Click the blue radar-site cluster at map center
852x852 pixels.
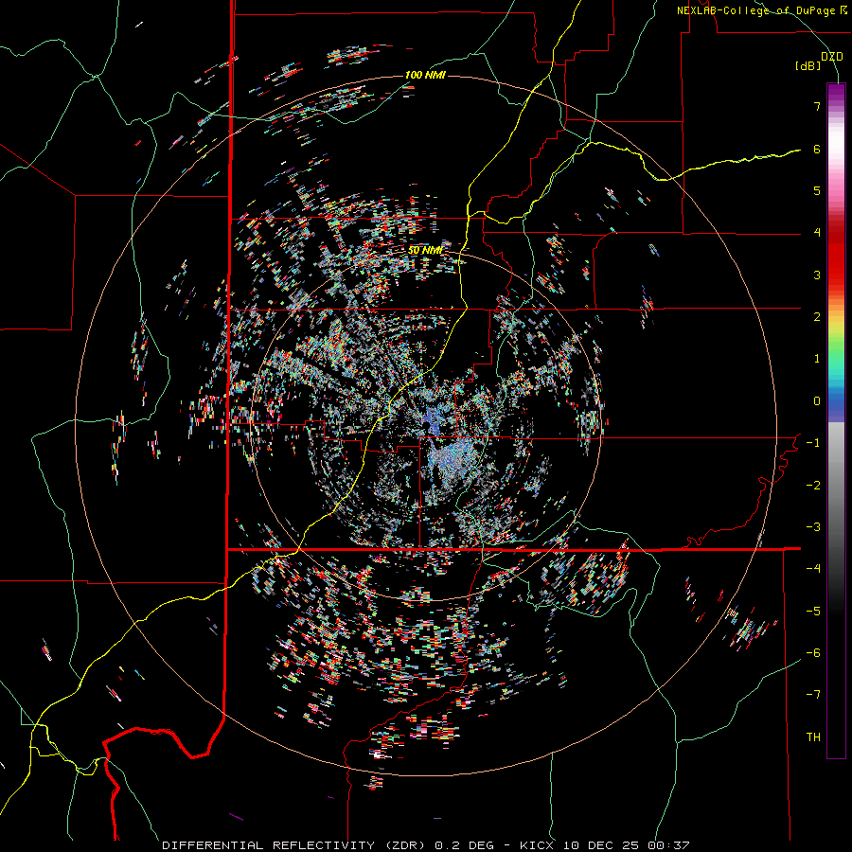pyautogui.click(x=433, y=424)
